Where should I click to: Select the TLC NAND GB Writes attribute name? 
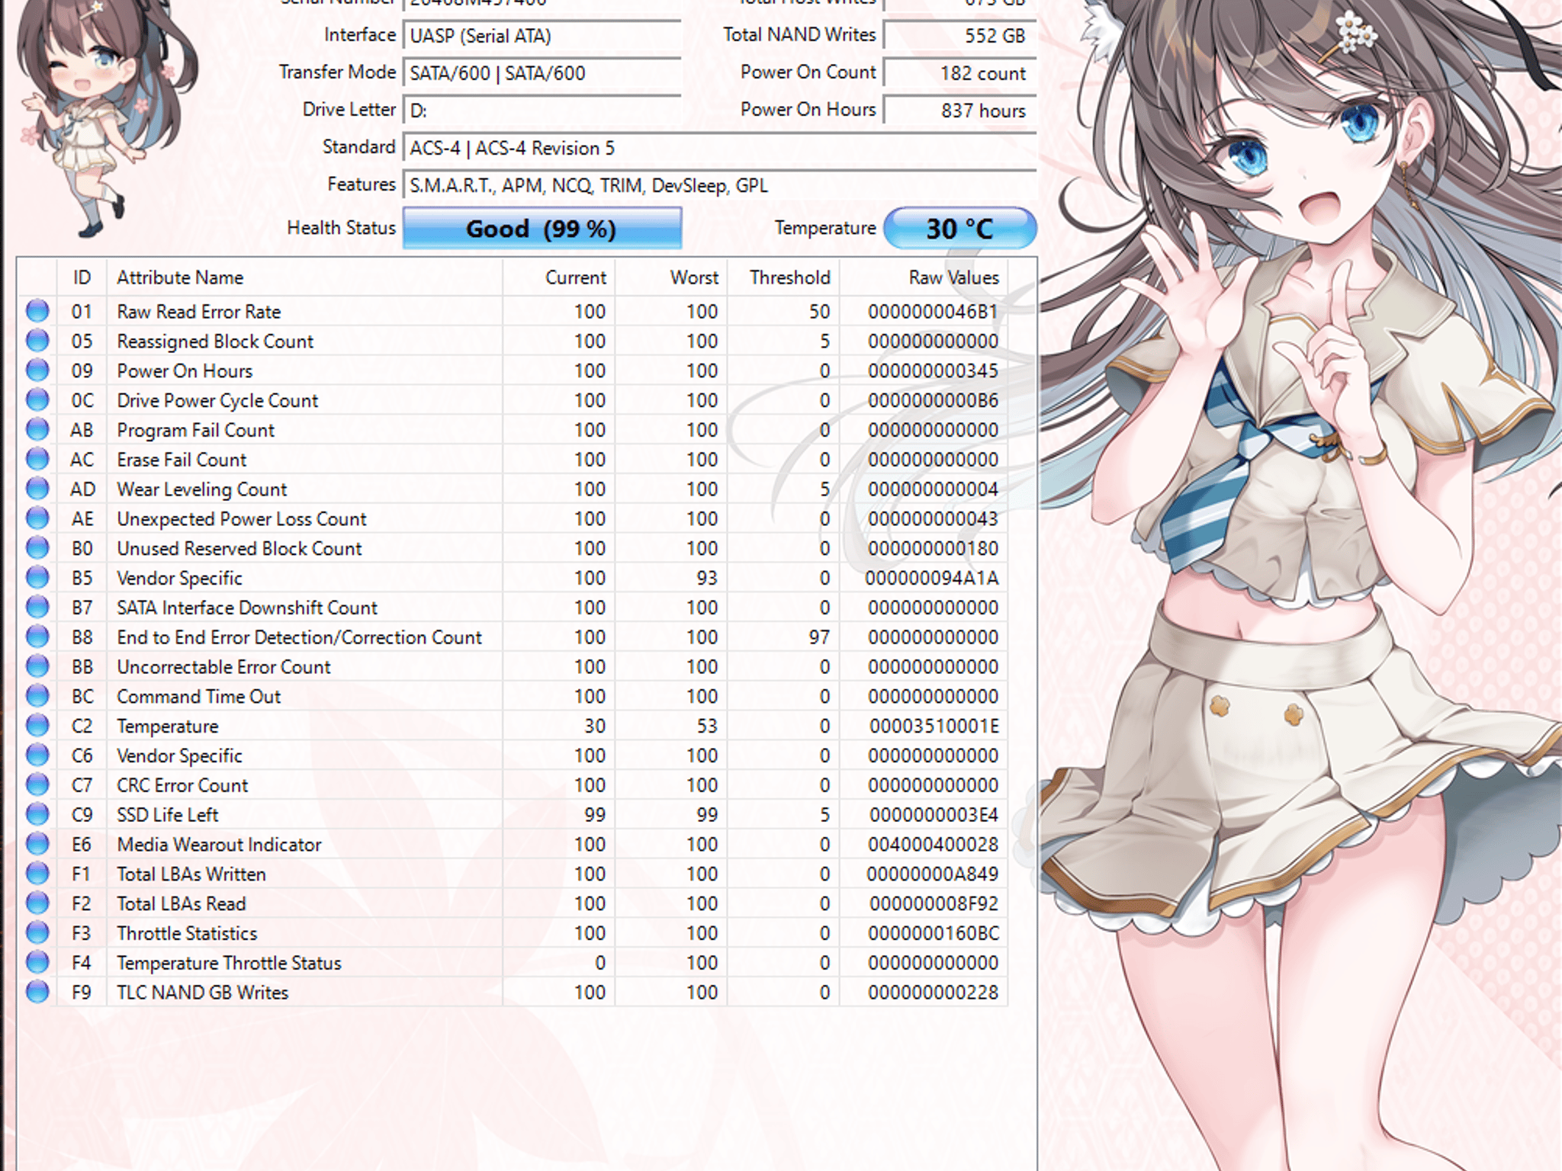(x=203, y=992)
